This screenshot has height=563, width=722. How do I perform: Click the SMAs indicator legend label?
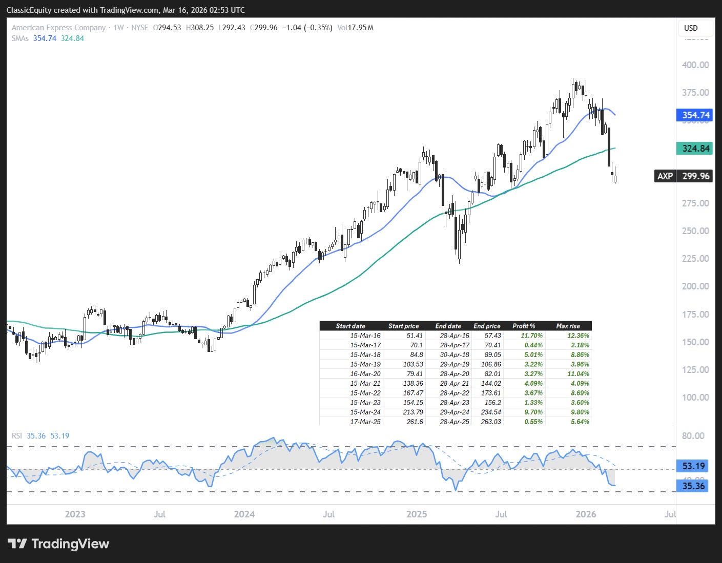click(20, 38)
